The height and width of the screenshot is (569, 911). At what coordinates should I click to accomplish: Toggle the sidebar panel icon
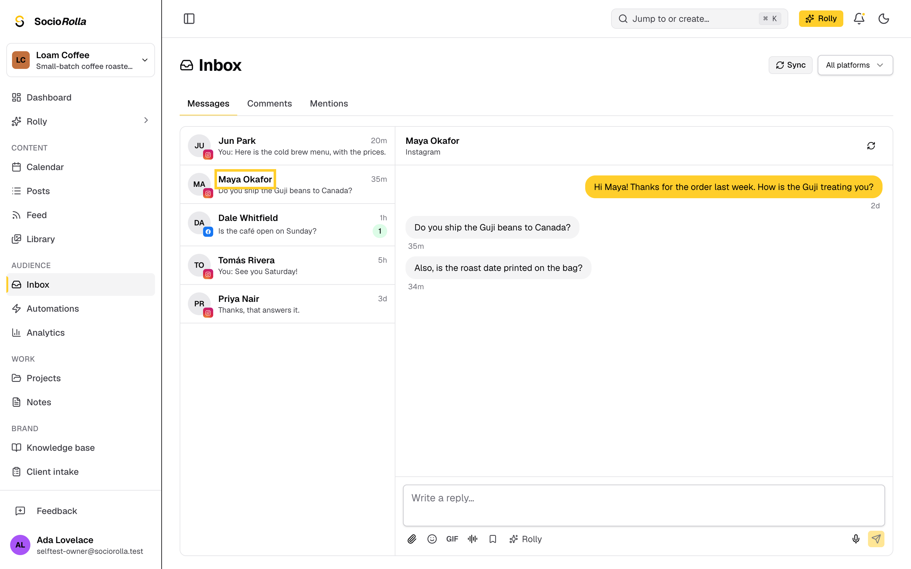coord(189,19)
